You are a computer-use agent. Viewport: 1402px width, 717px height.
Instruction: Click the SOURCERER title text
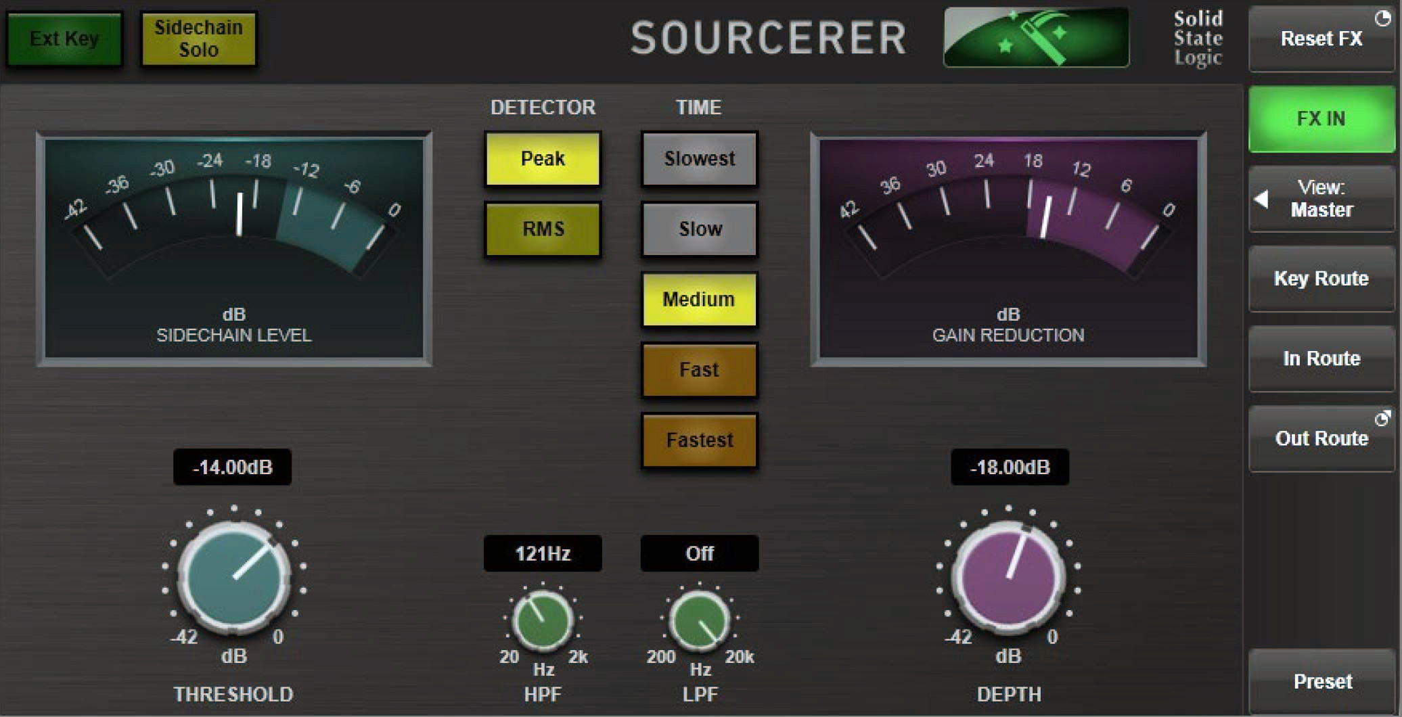(x=768, y=37)
